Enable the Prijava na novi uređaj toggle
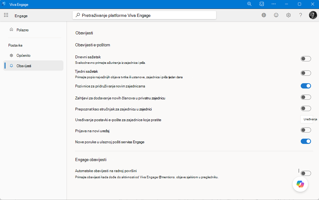 306,130
